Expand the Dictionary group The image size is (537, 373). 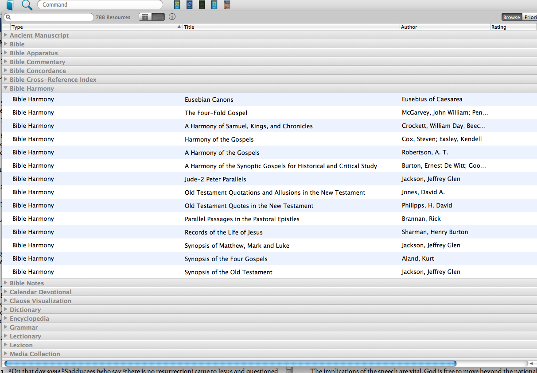click(6, 309)
